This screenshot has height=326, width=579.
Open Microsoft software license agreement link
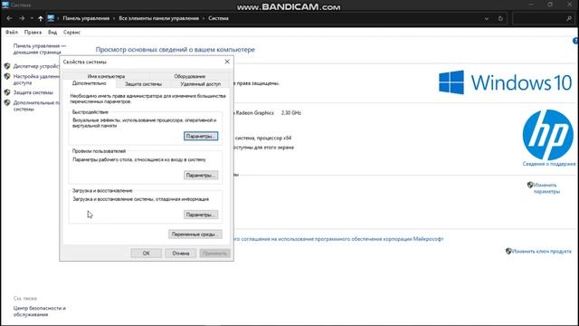[338, 239]
